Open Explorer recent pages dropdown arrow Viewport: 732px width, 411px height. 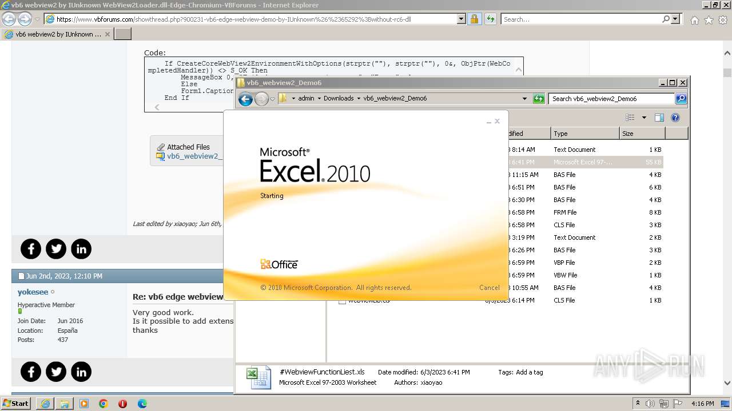pyautogui.click(x=273, y=99)
